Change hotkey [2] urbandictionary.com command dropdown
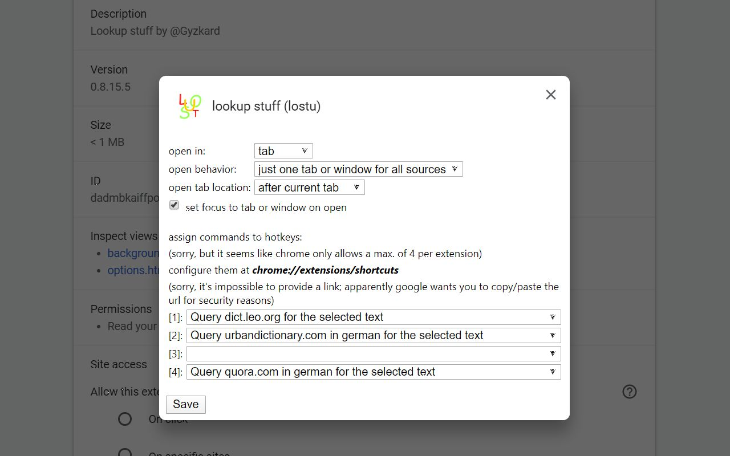Viewport: 730px width, 456px height. (374, 335)
